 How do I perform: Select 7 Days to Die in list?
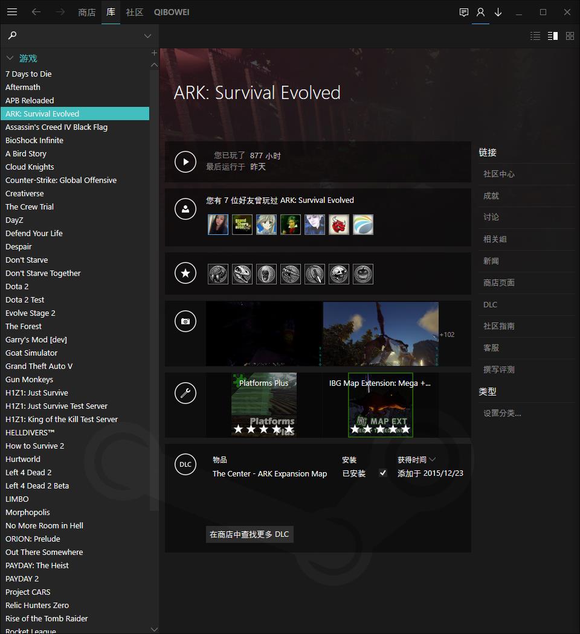(75, 74)
